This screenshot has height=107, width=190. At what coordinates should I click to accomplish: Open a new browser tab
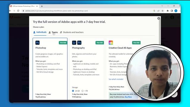(x=42, y=6)
